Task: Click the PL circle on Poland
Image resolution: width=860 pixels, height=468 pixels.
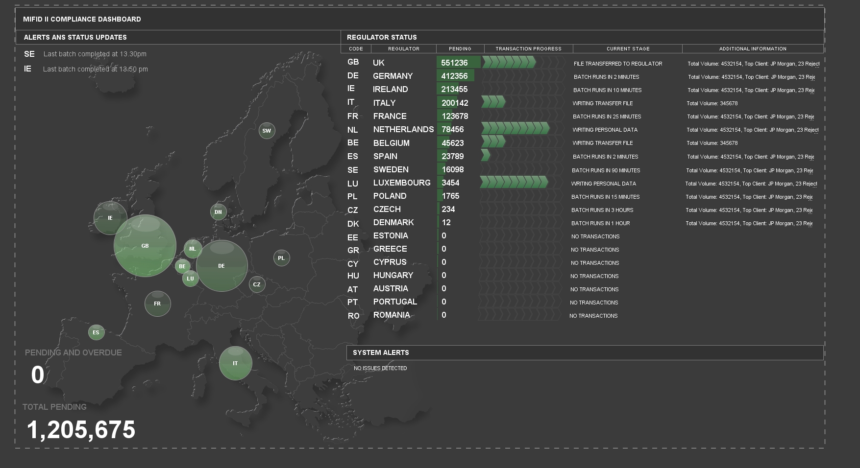Action: point(281,257)
